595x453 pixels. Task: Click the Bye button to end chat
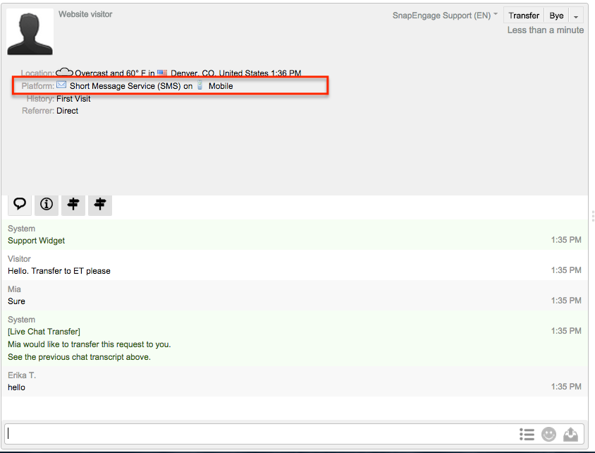[556, 16]
